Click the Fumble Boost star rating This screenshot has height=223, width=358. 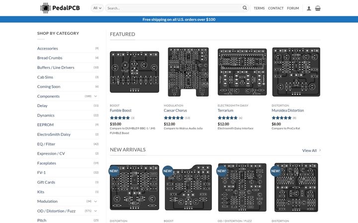[120, 118]
